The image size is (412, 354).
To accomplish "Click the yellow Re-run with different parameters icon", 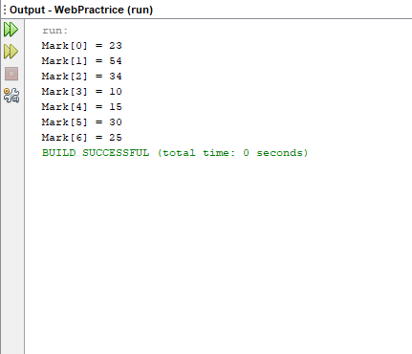I will [11, 52].
